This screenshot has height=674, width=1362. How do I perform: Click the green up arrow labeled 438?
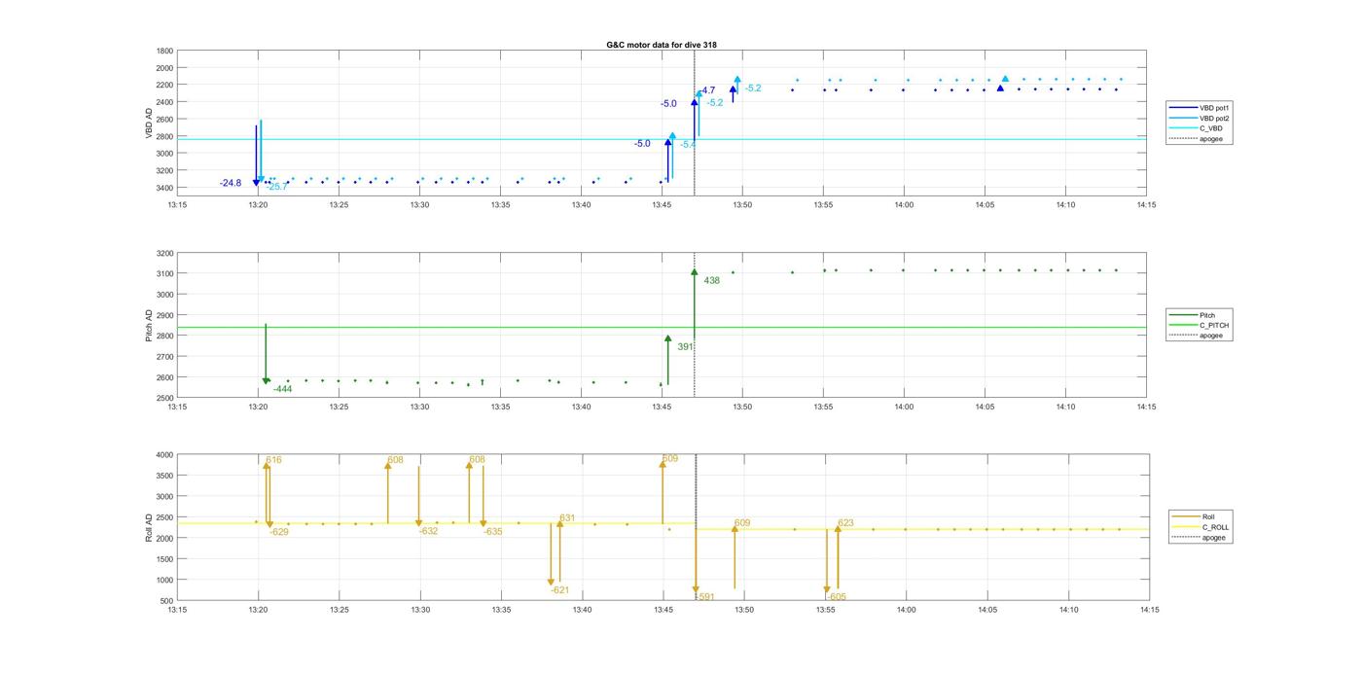click(x=695, y=303)
